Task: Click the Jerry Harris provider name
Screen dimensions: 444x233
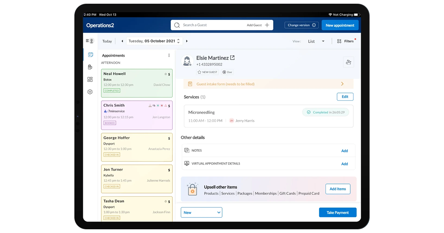Action: point(245,121)
